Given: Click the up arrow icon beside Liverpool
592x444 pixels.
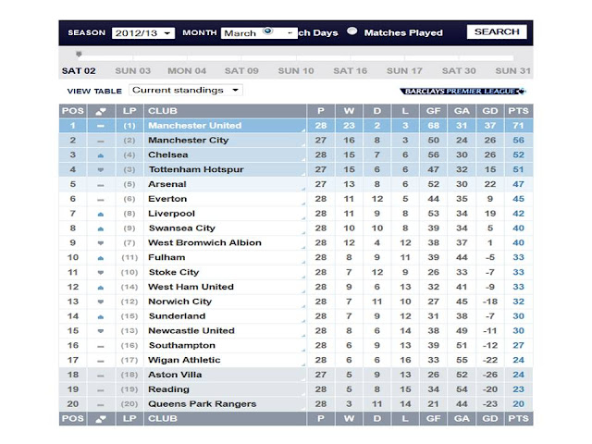Looking at the screenshot, I should [x=100, y=214].
